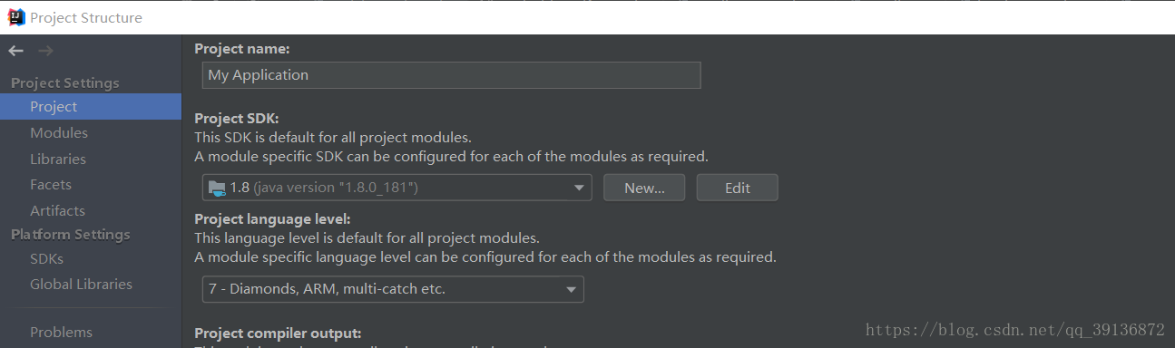This screenshot has height=348, width=1175.
Task: Select the 1.8 Java SDK combo box
Action: click(x=397, y=188)
